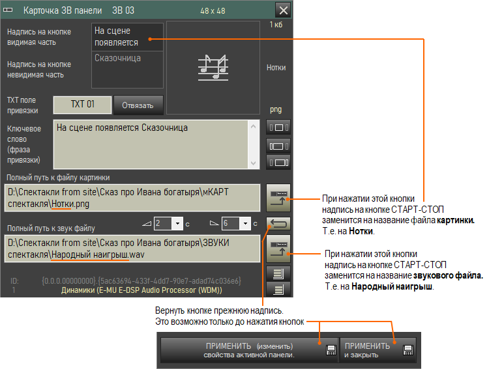Click ПРИМЕНИТЬ (изменить) свойства активной панели

click(250, 350)
